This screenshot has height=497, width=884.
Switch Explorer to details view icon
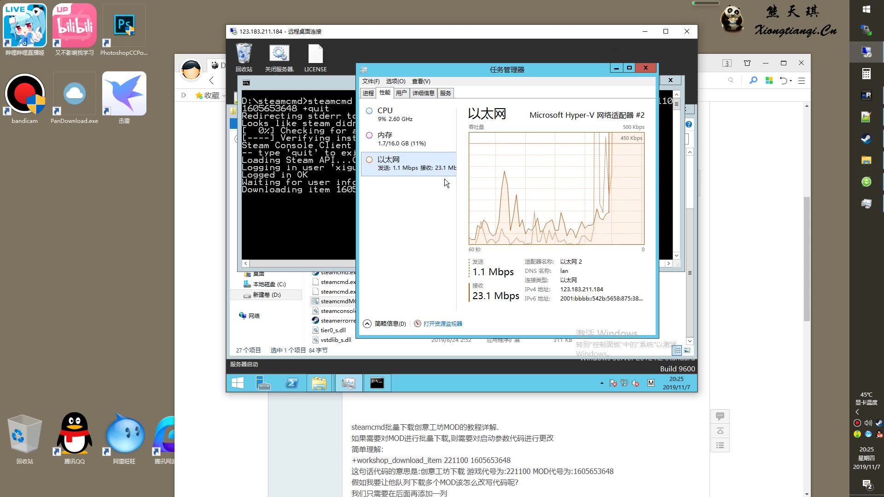(677, 351)
